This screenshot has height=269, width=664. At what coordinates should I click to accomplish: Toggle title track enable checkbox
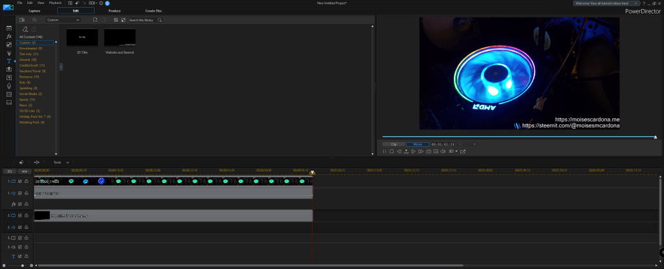[20, 256]
